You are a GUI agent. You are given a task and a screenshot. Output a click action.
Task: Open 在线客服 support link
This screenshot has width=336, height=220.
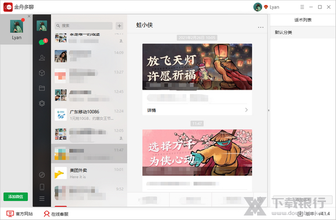[56, 214]
